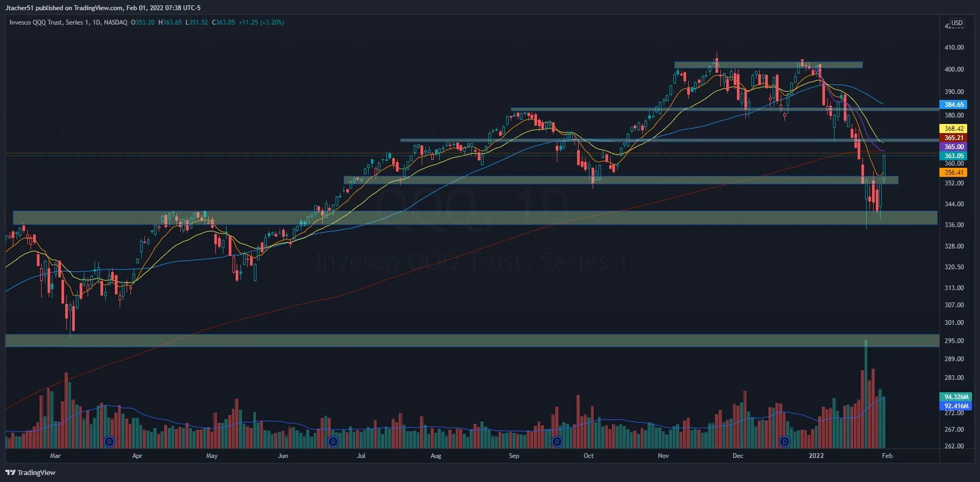The height and width of the screenshot is (482, 980).
Task: Click the 92.416M volume average tag
Action: click(x=955, y=406)
